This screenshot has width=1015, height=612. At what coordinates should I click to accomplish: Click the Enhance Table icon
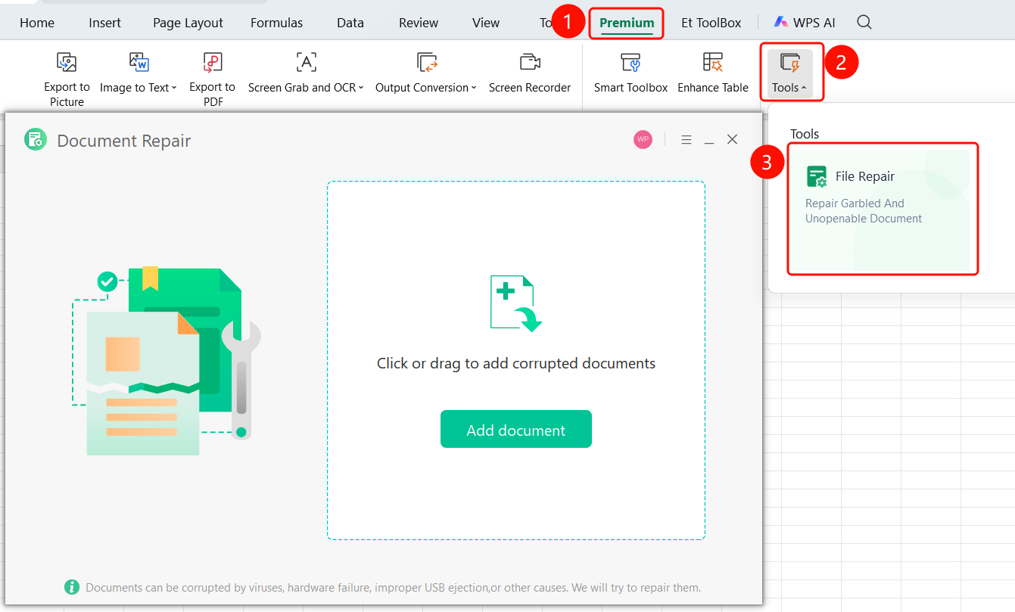713,63
